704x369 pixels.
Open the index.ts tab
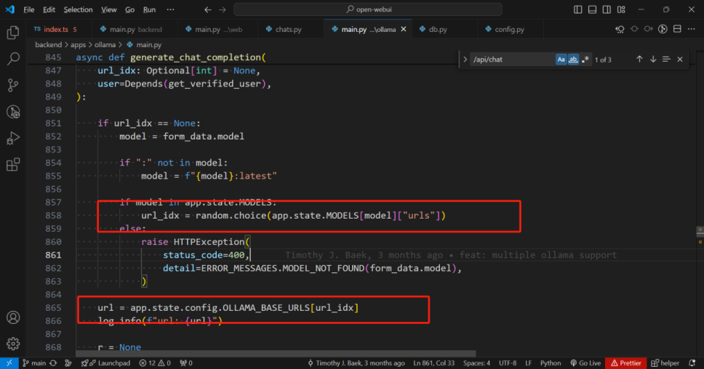56,29
